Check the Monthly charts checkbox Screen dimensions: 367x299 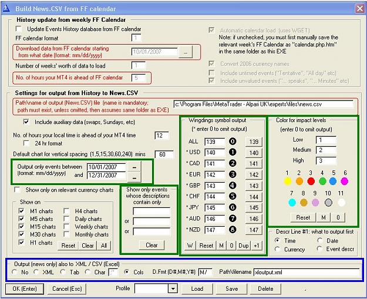[66, 234]
